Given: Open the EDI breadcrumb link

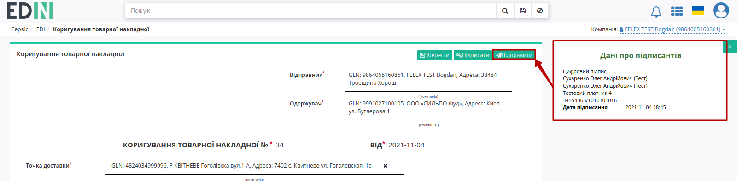Looking at the screenshot, I should 41,29.
